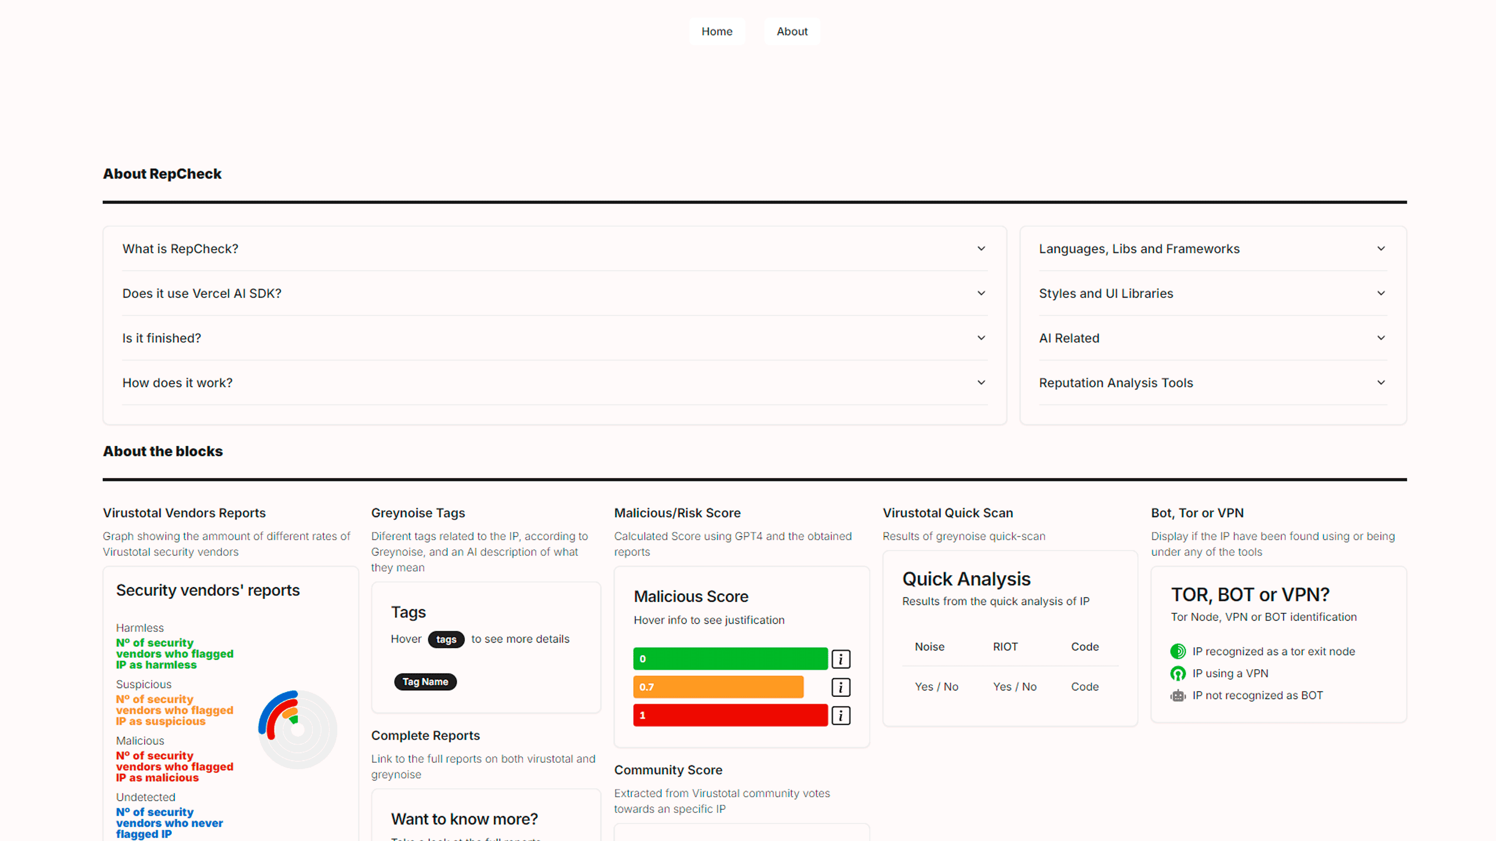The width and height of the screenshot is (1496, 841).
Task: Click the red malicious score bar labeled 1
Action: (x=730, y=715)
